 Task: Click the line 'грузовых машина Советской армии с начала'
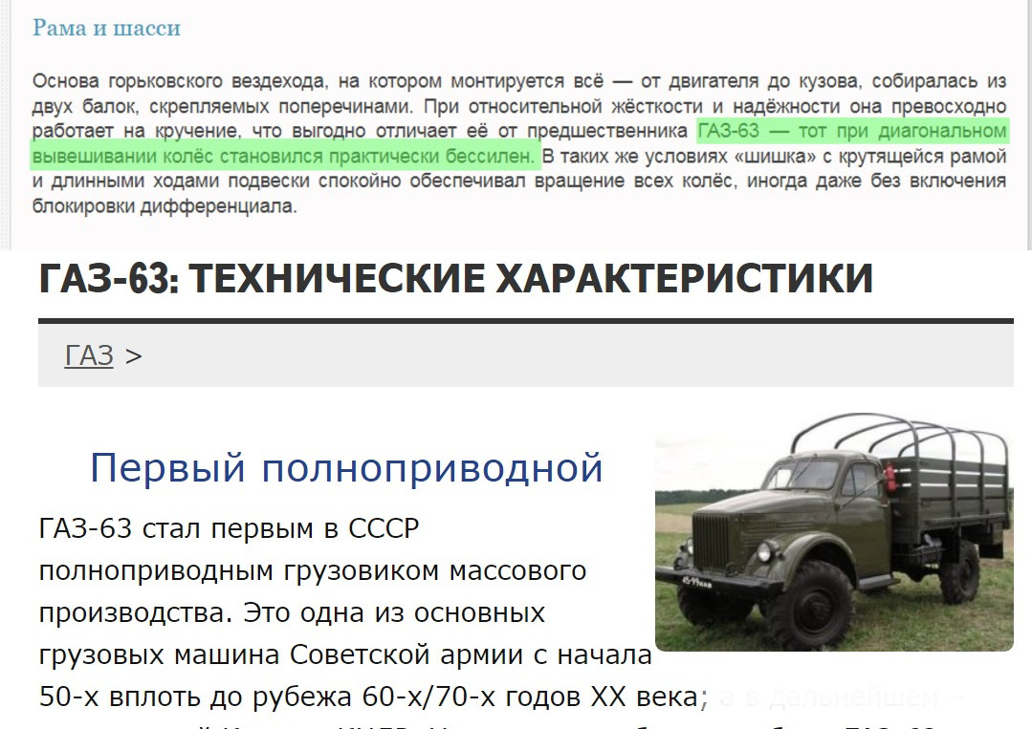tap(345, 654)
